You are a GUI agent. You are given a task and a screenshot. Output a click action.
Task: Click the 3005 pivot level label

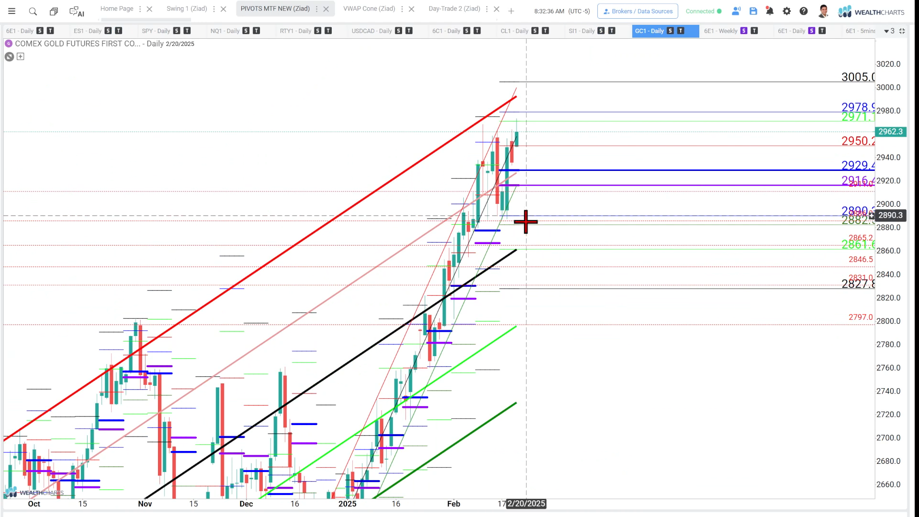tap(858, 77)
